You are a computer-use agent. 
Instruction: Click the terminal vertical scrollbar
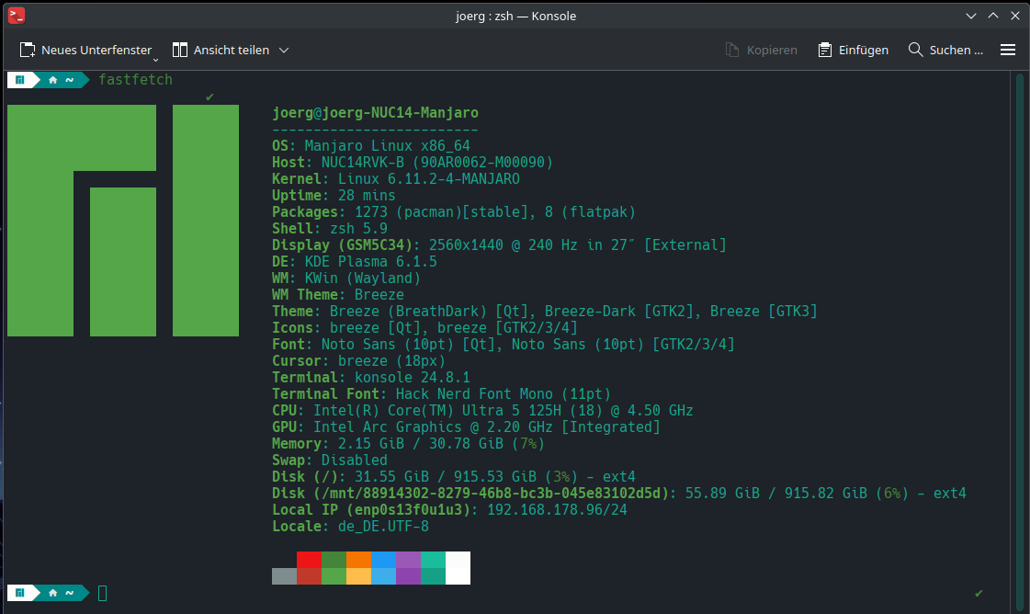pos(1020,342)
